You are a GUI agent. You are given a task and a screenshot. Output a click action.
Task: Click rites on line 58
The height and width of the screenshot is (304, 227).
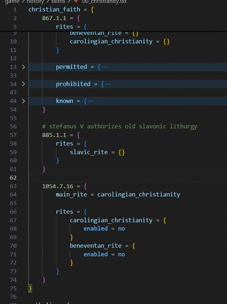(65, 144)
